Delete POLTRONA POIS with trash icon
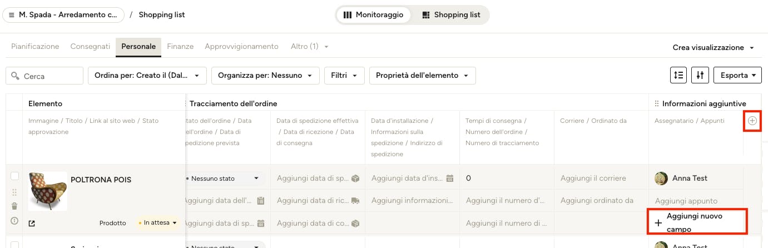768x248 pixels. click(14, 206)
